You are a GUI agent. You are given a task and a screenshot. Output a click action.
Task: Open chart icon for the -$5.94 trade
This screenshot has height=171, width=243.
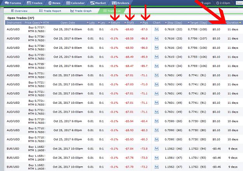point(157,121)
